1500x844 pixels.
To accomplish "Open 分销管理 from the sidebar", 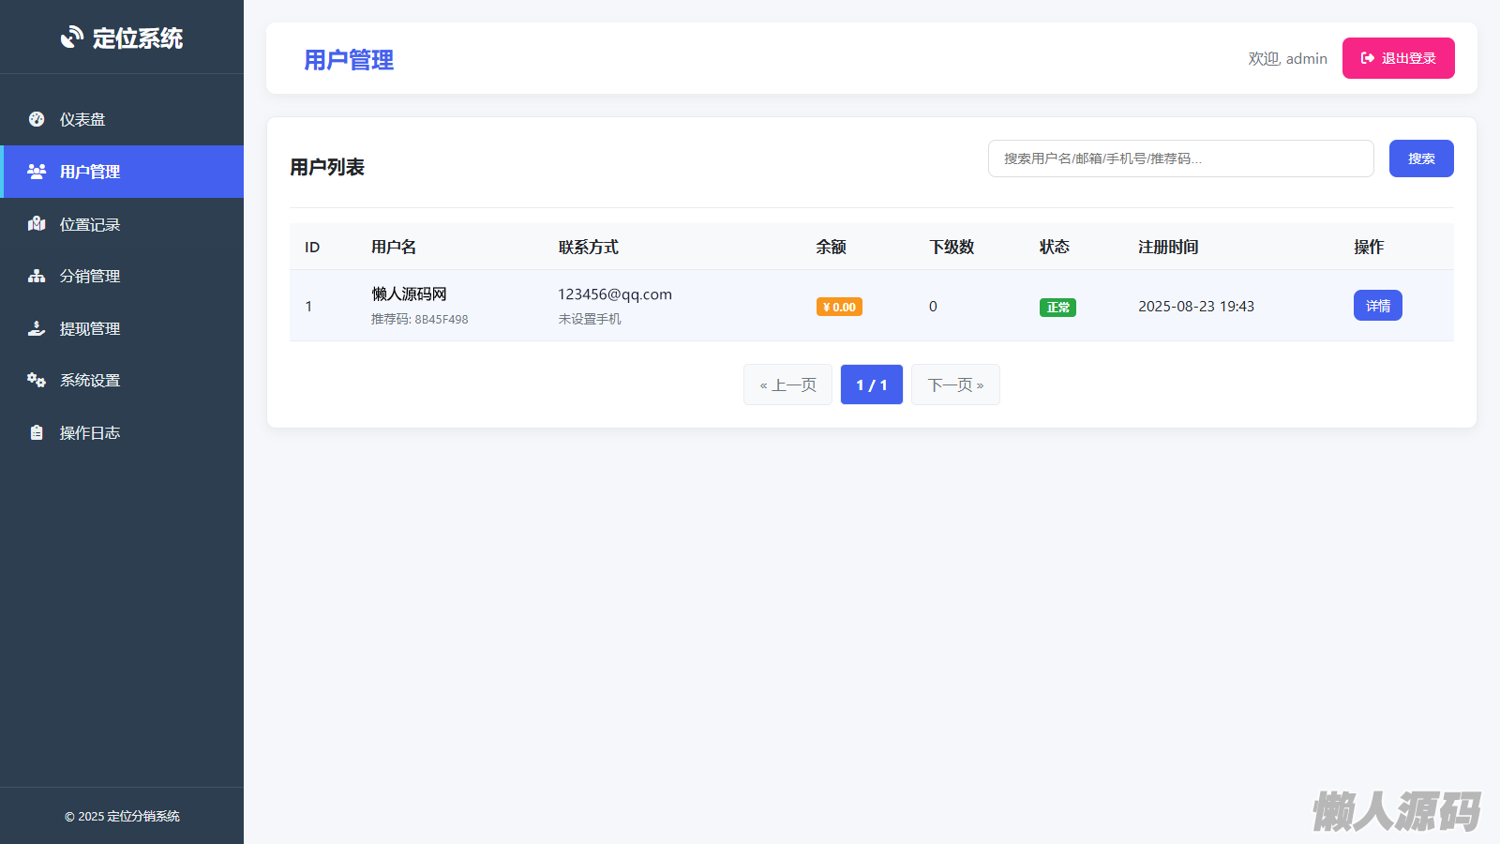I will pos(90,277).
